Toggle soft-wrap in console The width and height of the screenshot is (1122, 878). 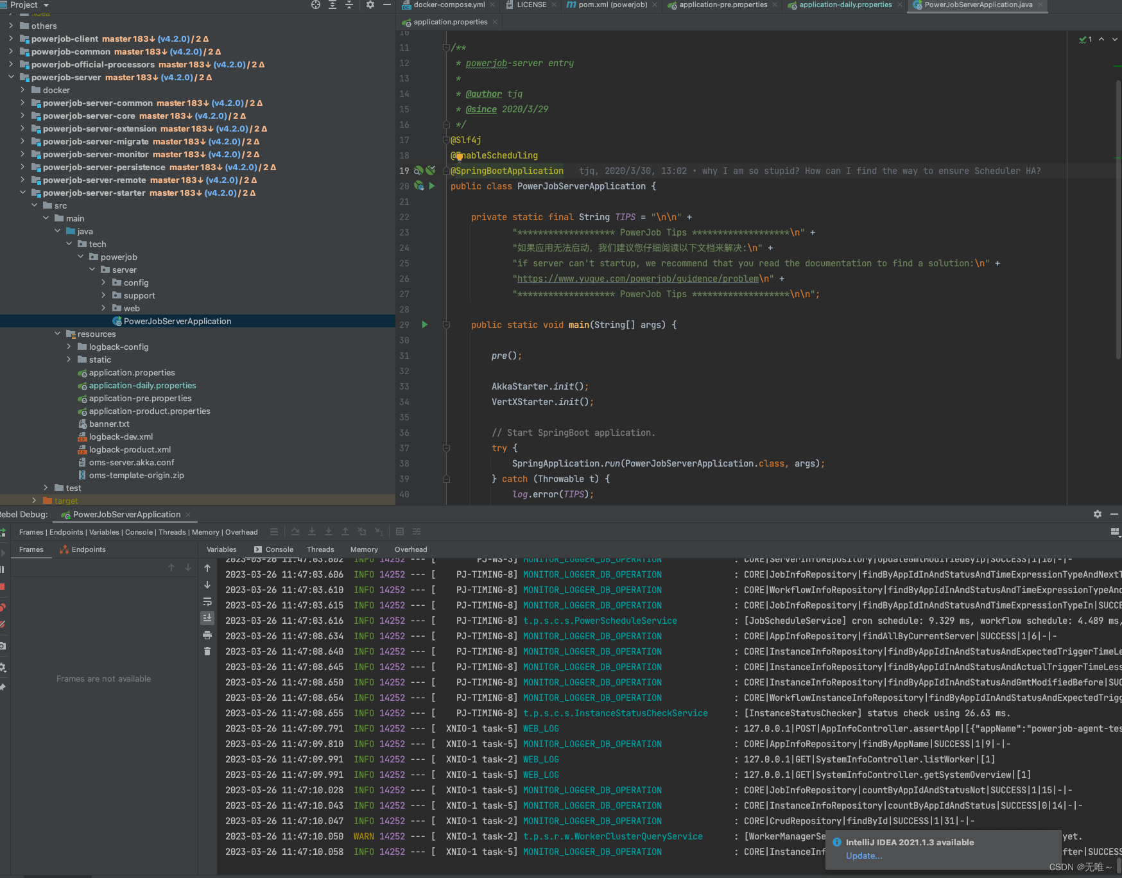coord(207,601)
